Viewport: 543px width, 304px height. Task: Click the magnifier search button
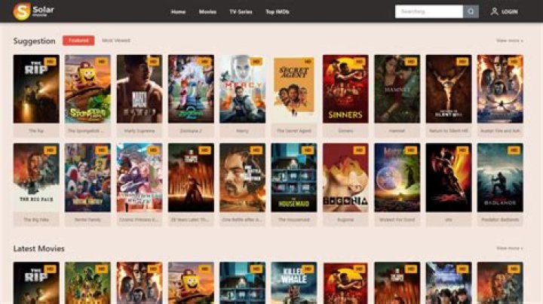471,11
